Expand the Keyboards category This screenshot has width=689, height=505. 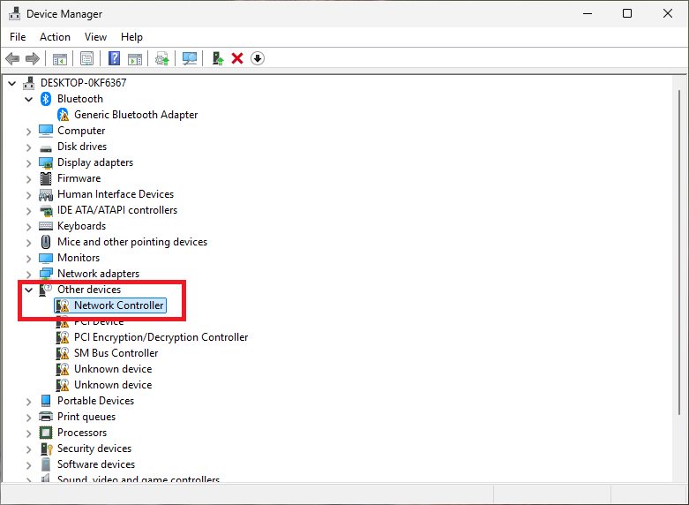pos(28,227)
